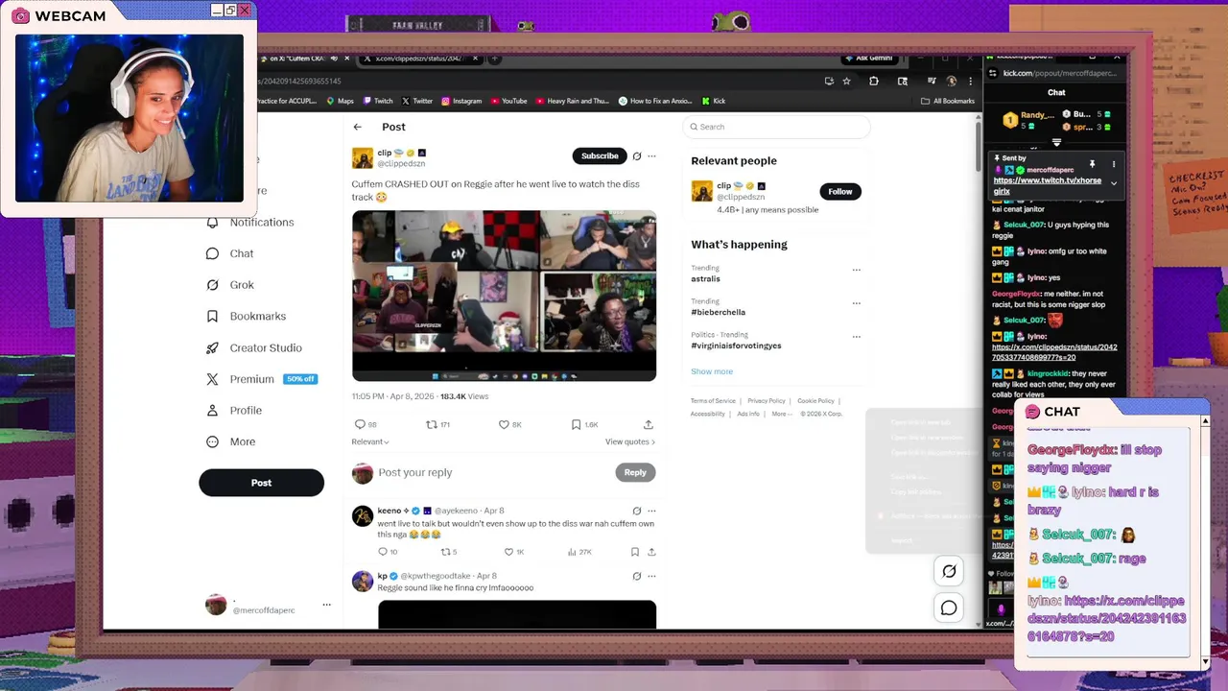Open Grok actions on clip's main post
This screenshot has height=691, width=1228.
tap(636, 155)
